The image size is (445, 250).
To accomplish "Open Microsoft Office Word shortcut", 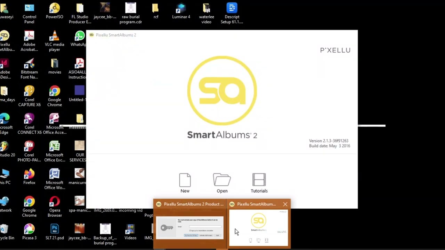I will (55, 179).
